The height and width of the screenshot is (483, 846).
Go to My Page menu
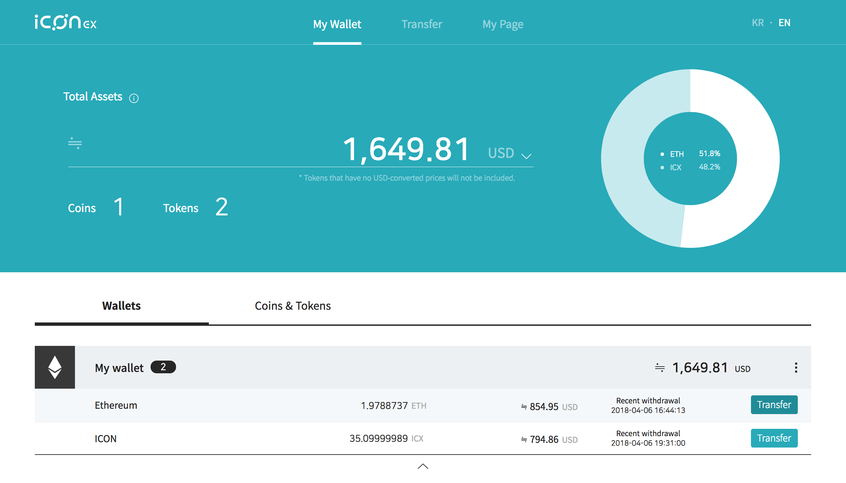pyautogui.click(x=503, y=24)
